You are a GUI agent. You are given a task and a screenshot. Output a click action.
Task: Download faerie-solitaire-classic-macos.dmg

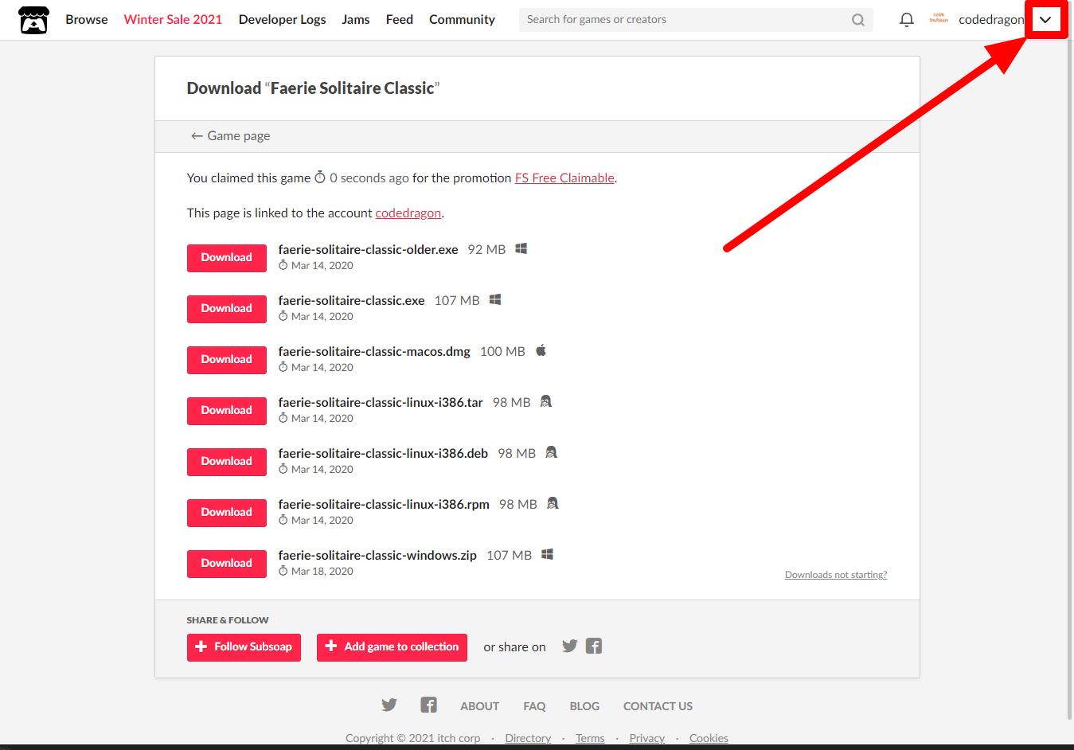pos(227,360)
